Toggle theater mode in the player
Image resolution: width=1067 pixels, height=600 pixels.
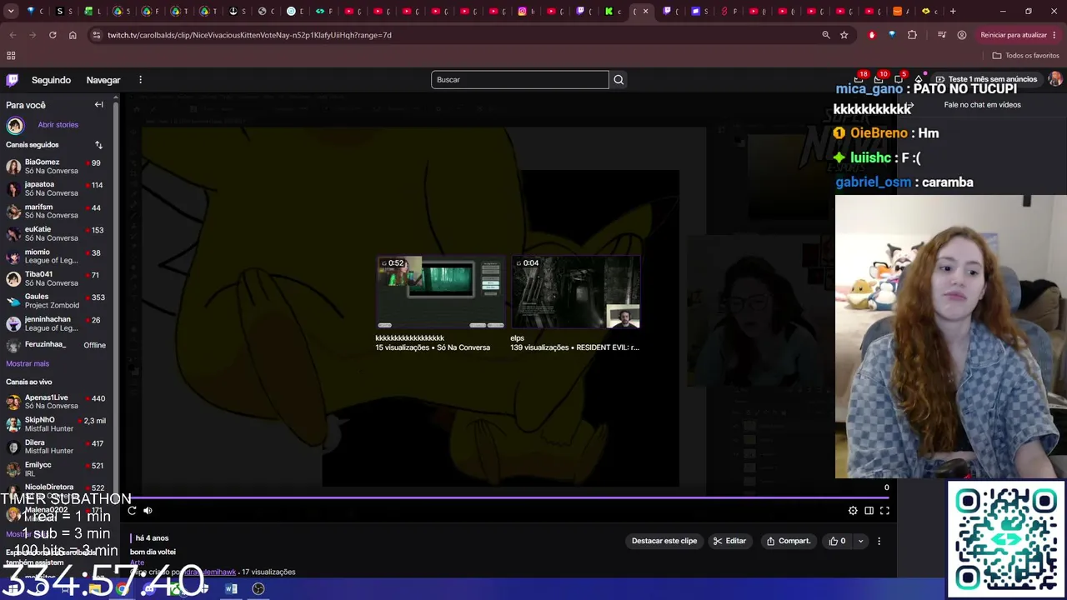[x=869, y=511]
